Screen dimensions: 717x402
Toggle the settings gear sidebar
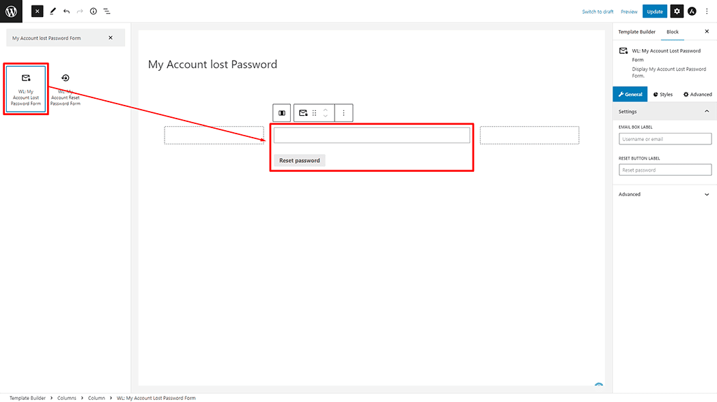coord(677,11)
